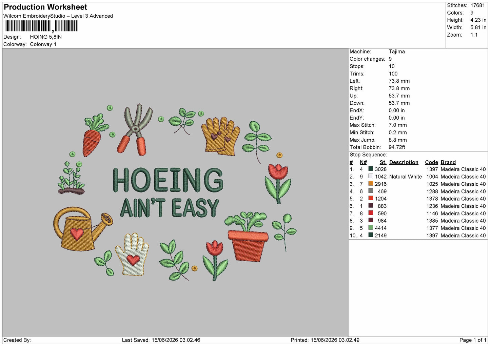The width and height of the screenshot is (490, 346).
Task: Click the 'Colorway 1' value
Action: click(x=43, y=44)
